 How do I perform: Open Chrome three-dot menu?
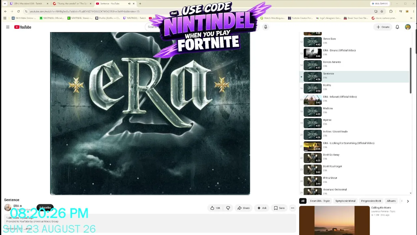tap(413, 11)
